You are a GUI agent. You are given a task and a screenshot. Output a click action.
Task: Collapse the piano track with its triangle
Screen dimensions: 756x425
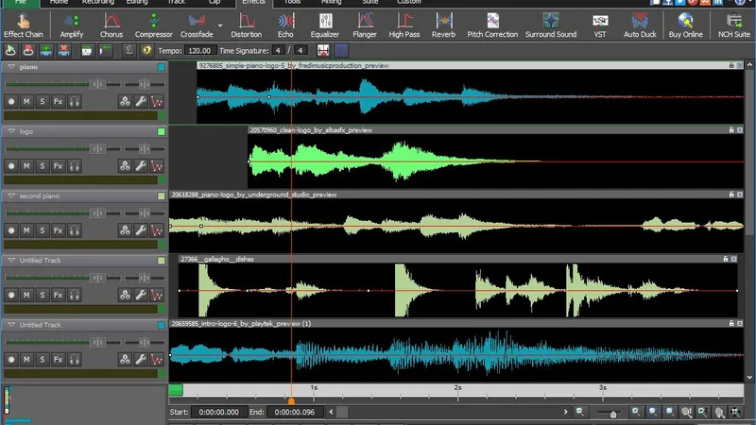click(x=10, y=67)
